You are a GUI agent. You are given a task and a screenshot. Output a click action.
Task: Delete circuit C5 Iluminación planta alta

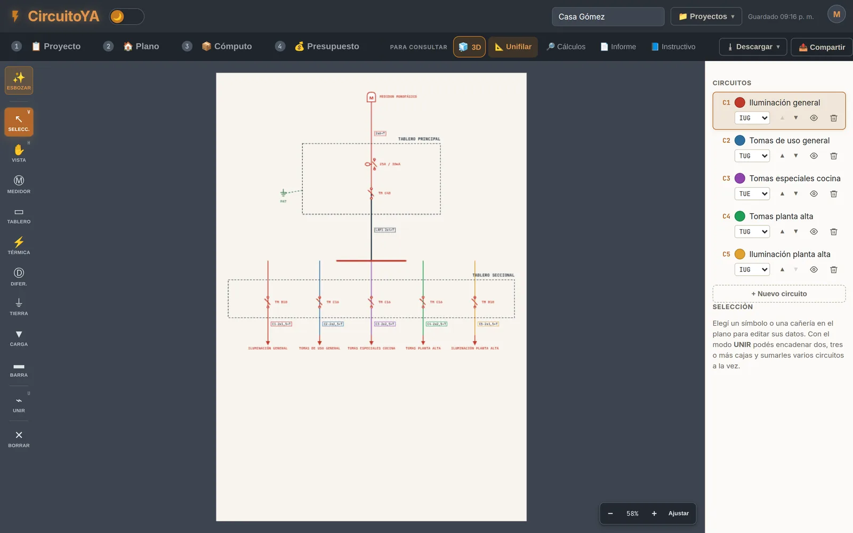[834, 269]
